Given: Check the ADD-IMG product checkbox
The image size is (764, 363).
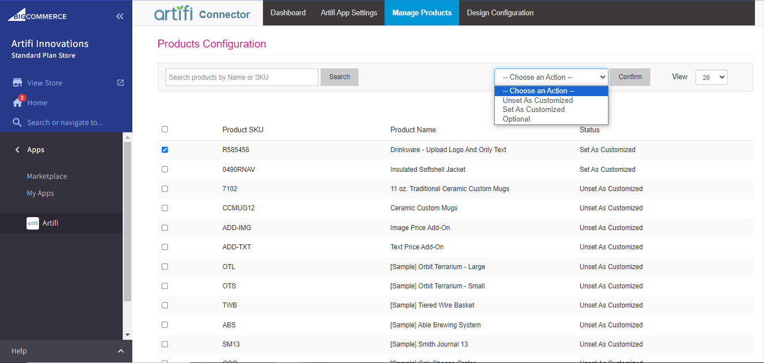Looking at the screenshot, I should coord(165,227).
